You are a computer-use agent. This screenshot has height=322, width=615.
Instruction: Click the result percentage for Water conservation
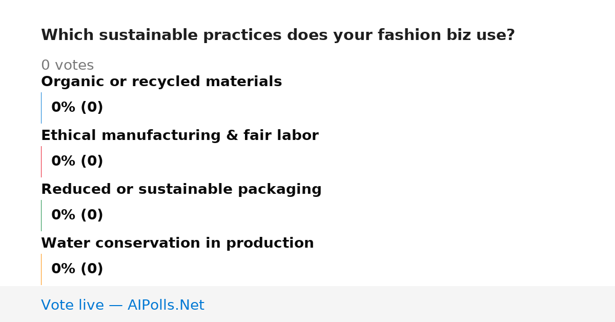click(x=77, y=269)
